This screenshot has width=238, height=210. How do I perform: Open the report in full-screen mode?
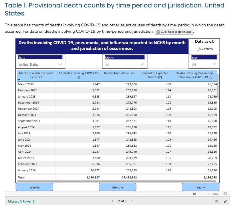(x=226, y=201)
